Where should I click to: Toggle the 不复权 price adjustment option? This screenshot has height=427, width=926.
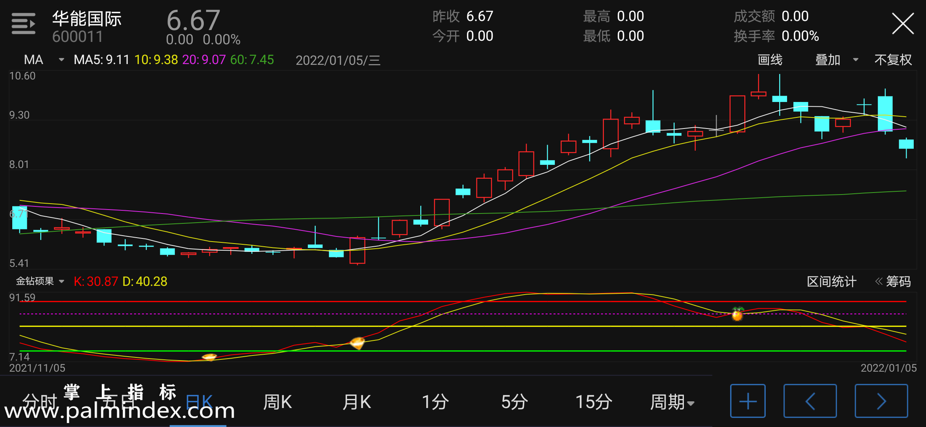(893, 60)
